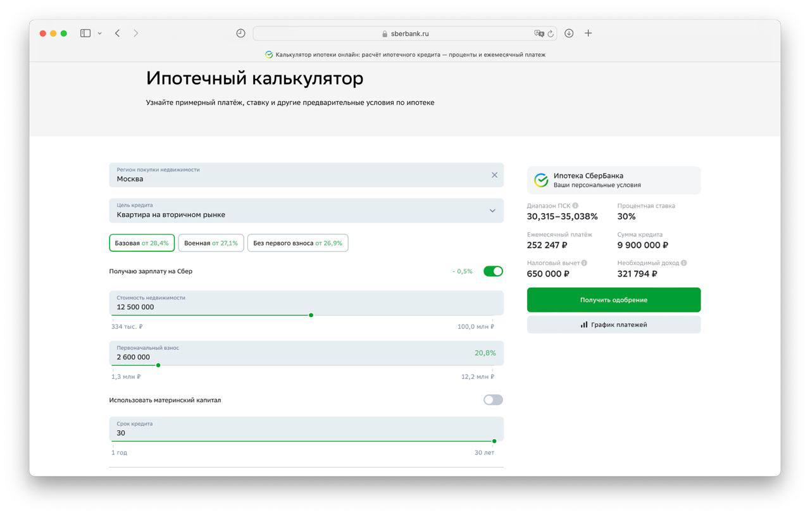
Task: Click the Safari sidebar toggle icon
Action: 85,34
